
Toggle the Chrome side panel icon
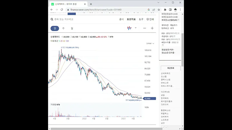170,10
